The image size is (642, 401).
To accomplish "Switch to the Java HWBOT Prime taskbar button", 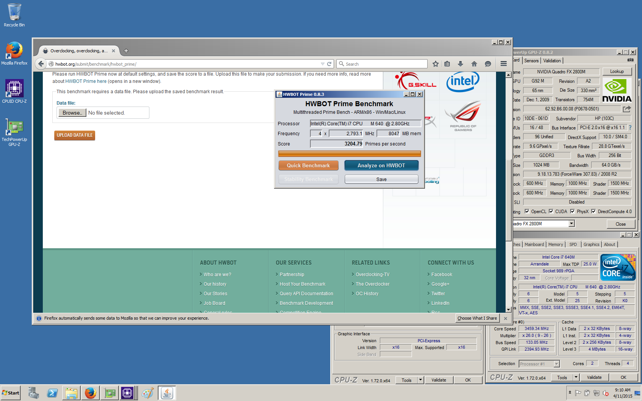I will click(167, 393).
